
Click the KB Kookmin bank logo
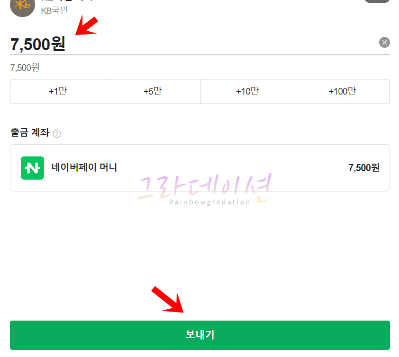[22, 7]
